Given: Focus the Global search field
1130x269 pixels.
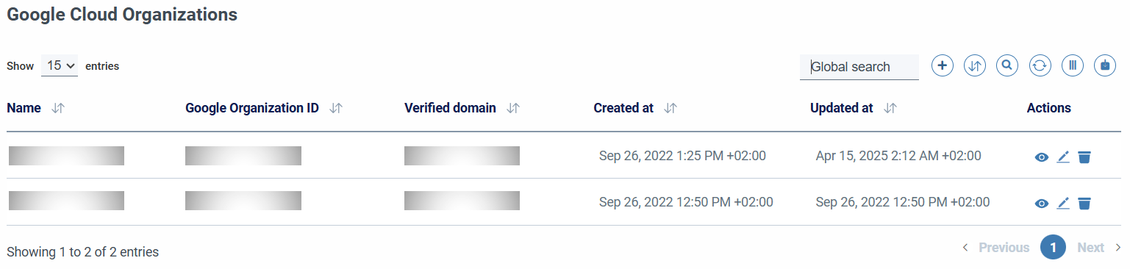Looking at the screenshot, I should (x=859, y=67).
